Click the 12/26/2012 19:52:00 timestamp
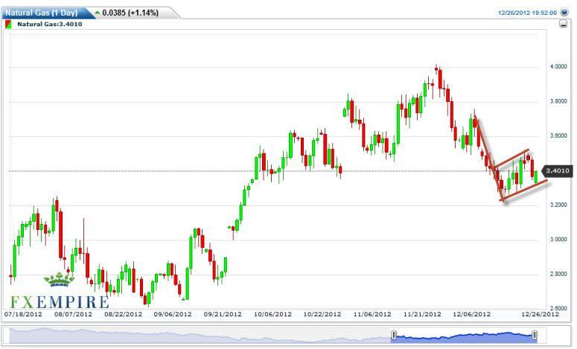 (x=527, y=13)
